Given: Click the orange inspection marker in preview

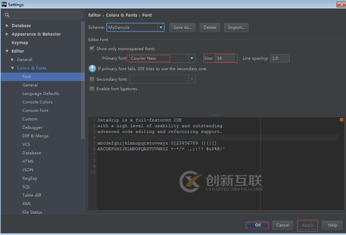Looking at the screenshot, I should [x=342, y=119].
